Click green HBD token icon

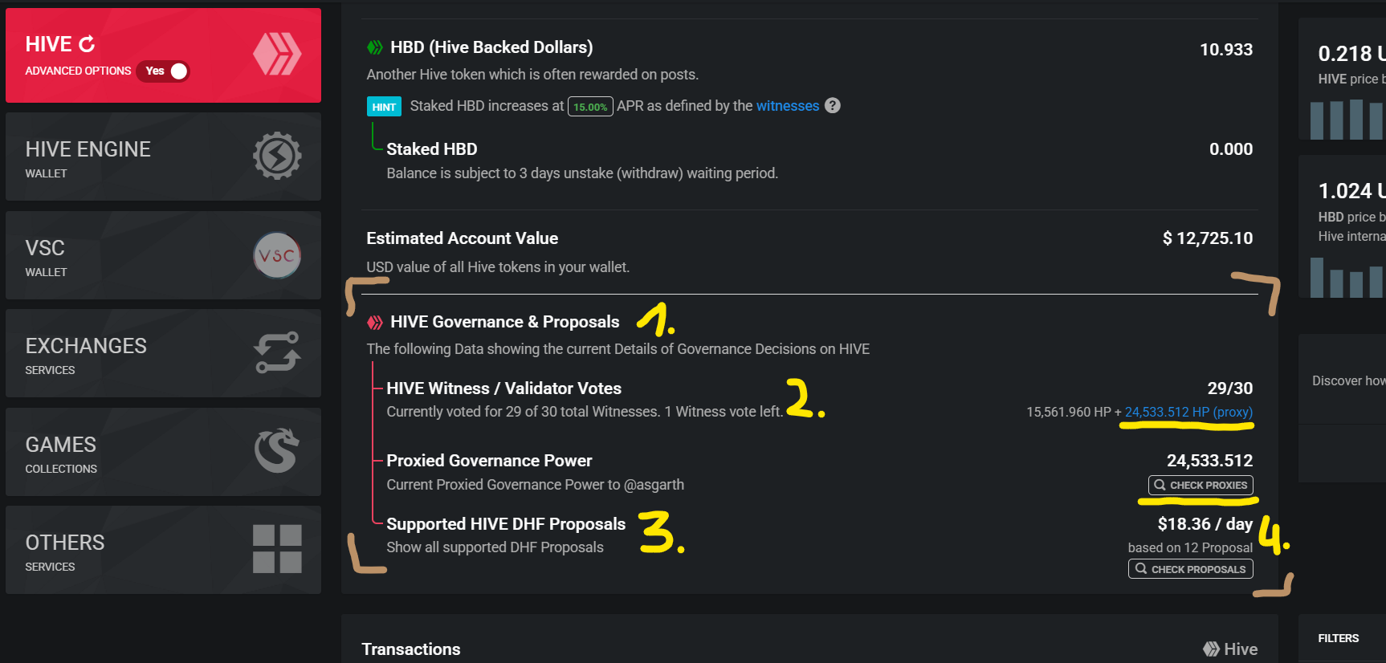[x=375, y=47]
